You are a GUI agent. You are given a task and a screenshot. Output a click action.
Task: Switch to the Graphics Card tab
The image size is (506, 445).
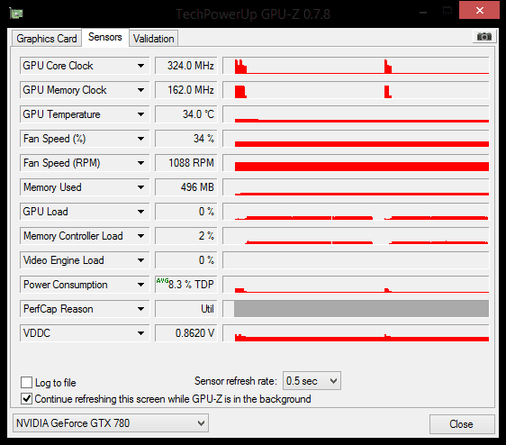[47, 39]
